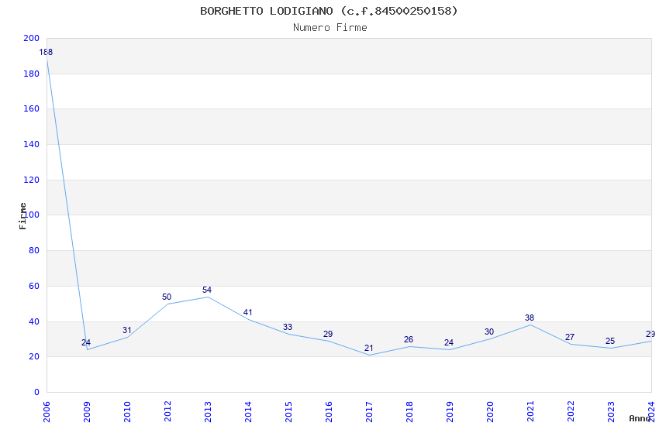Click the y-axis value 120

[32, 180]
